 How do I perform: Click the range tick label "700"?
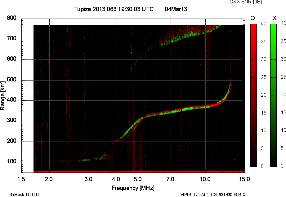pos(11,38)
